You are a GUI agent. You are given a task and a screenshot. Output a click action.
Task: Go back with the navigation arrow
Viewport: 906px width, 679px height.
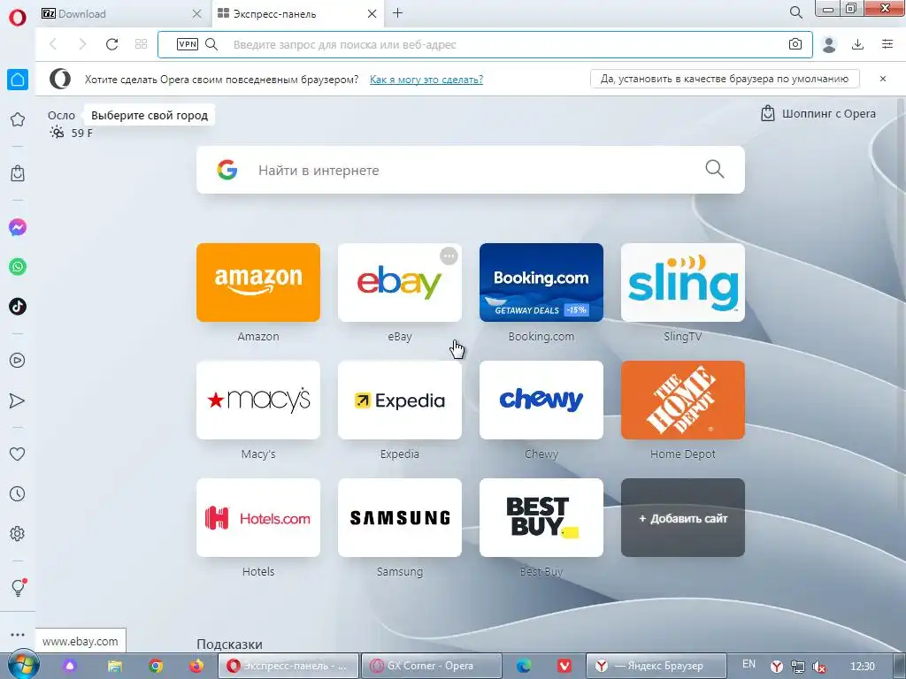coord(53,44)
